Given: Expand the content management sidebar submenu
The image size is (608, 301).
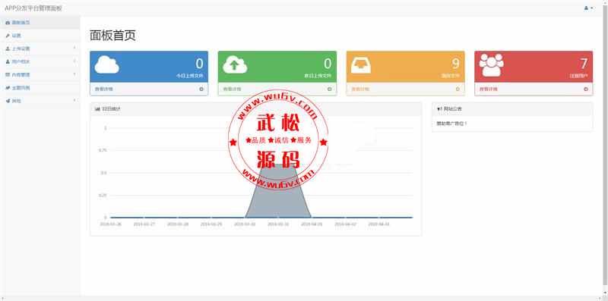Looking at the screenshot, I should click(x=40, y=74).
